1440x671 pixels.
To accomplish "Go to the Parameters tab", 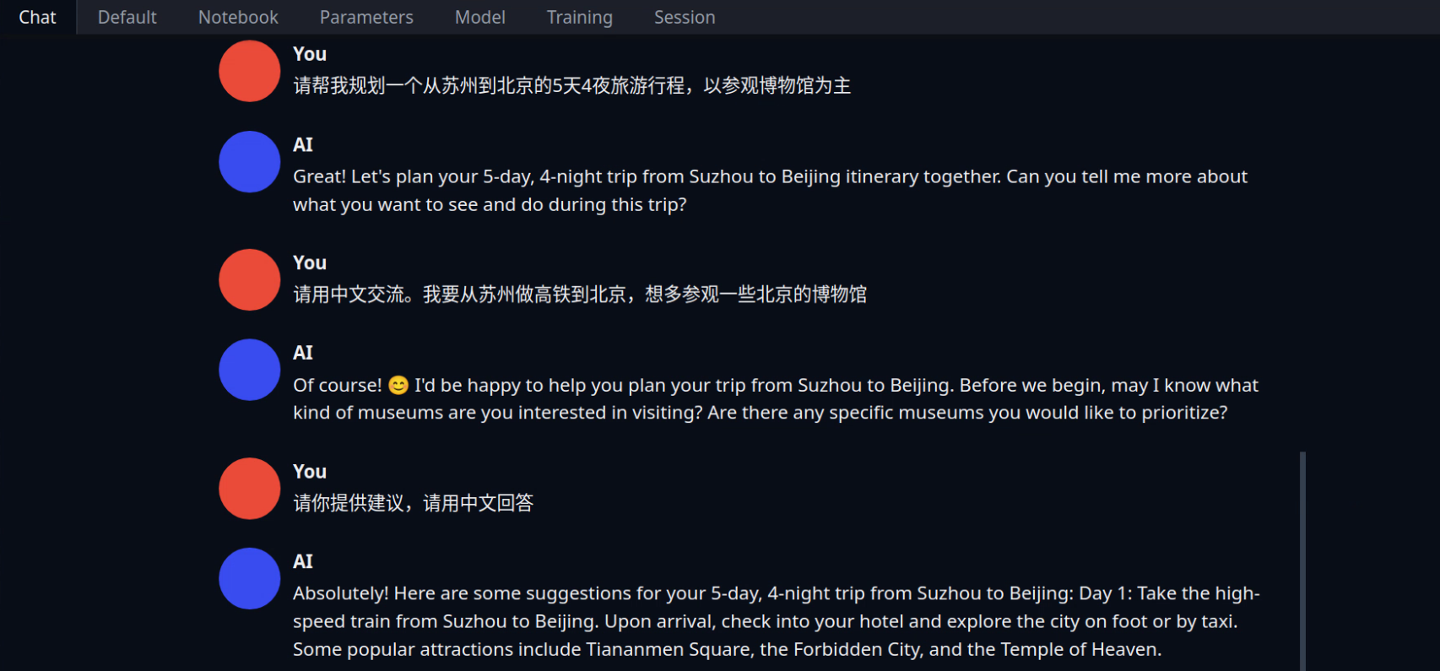I will (366, 17).
